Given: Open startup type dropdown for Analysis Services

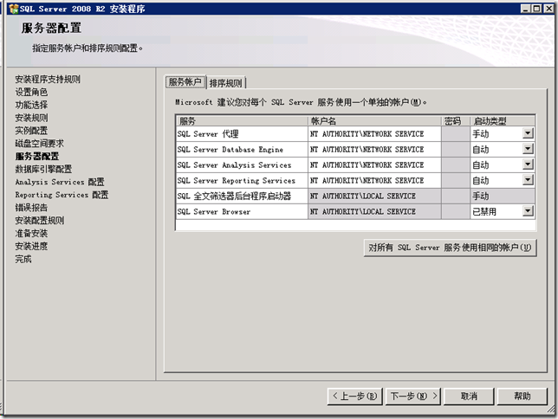Looking at the screenshot, I should pos(528,164).
